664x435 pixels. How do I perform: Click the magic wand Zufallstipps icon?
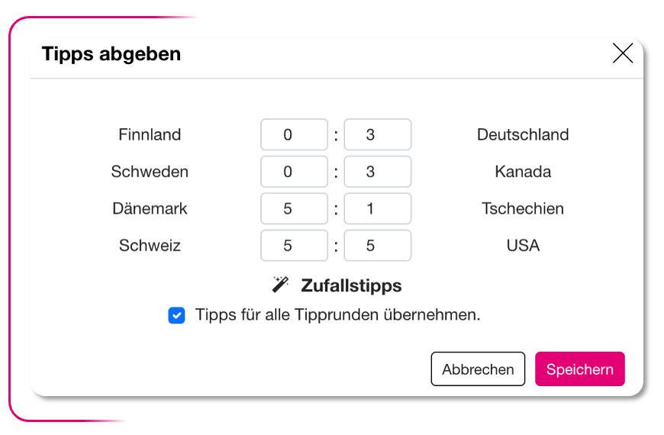pos(280,285)
